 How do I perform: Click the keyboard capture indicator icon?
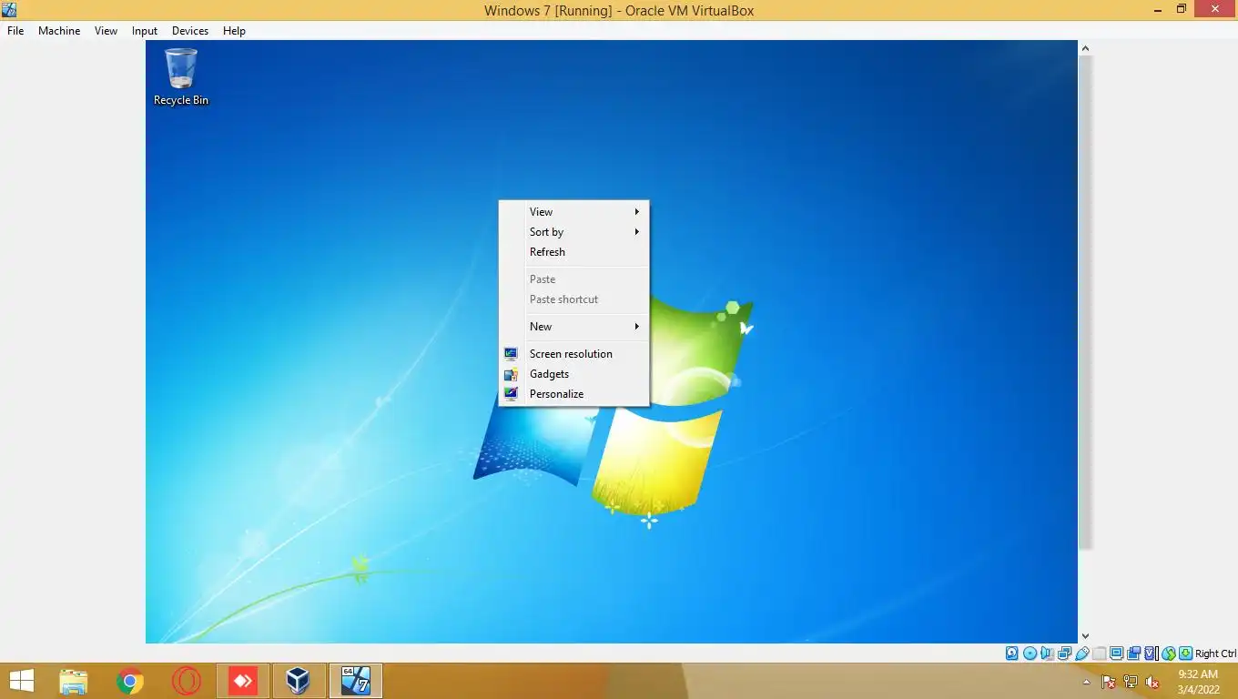point(1185,653)
